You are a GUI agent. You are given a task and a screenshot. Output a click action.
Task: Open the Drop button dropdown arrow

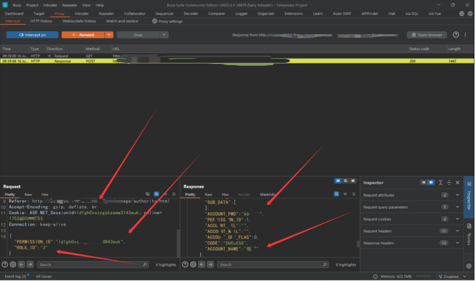tap(164, 35)
